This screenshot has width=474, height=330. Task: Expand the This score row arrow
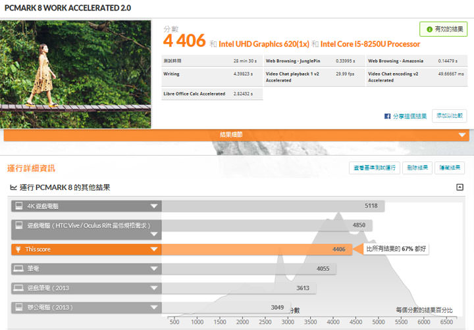pos(154,249)
